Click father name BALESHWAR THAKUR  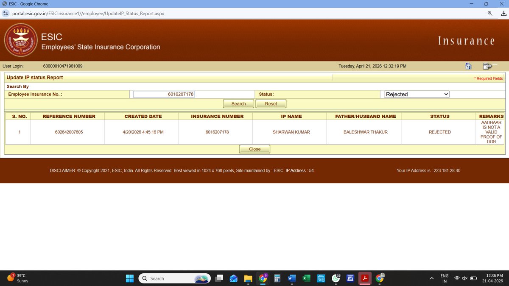coord(365,132)
